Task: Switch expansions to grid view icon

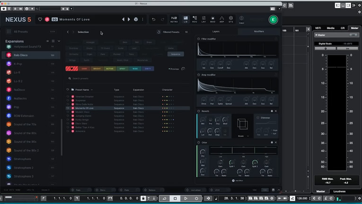Action: coord(53,41)
